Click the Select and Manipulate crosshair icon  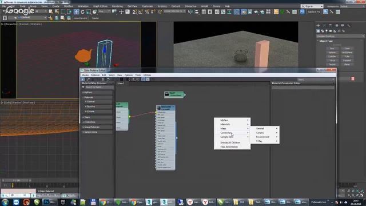tap(121, 11)
